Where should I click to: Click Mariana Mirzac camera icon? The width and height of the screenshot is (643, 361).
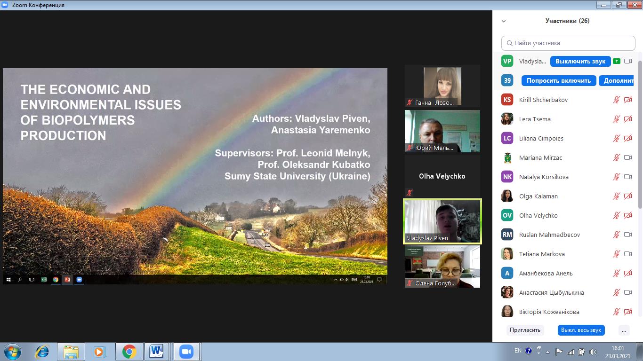coord(628,157)
